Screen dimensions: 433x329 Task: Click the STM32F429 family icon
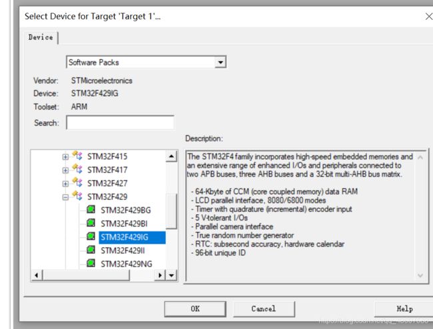tap(77, 196)
